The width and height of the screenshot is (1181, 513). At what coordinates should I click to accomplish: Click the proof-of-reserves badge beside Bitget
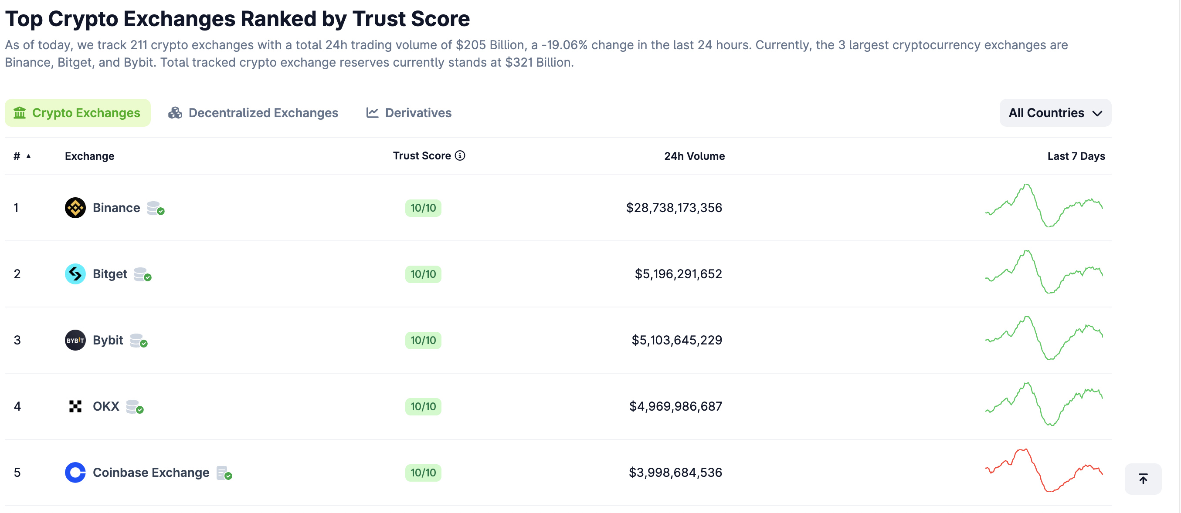point(143,275)
